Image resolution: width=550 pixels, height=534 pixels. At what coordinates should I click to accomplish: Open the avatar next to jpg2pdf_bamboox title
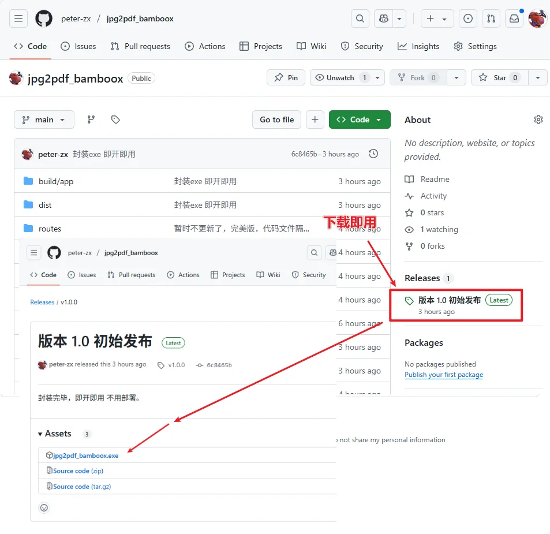coord(16,78)
